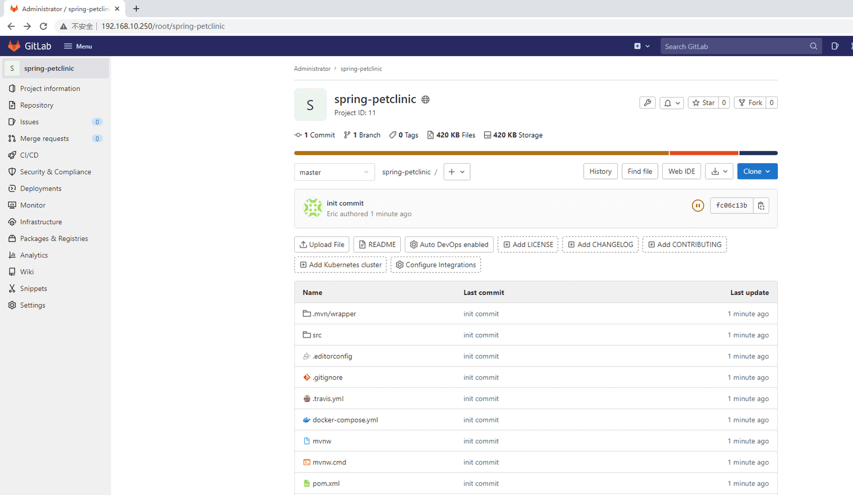Click the commit author avatar
Screen dimensions: 853x495
pyautogui.click(x=313, y=208)
